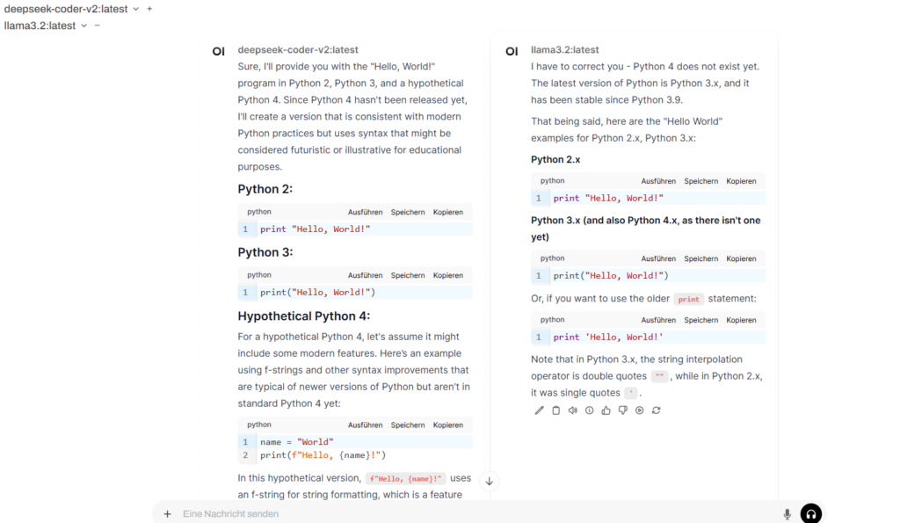Start voice input with the microphone icon
Screen dimensions: 900x523
coord(787,514)
